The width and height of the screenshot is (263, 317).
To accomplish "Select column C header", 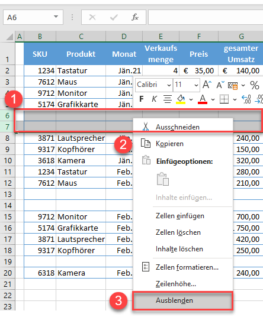I will coord(81,37).
